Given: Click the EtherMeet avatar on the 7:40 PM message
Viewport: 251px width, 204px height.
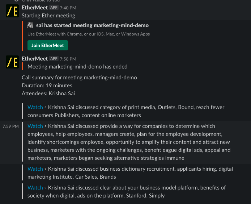Looking at the screenshot, I should point(12,11).
